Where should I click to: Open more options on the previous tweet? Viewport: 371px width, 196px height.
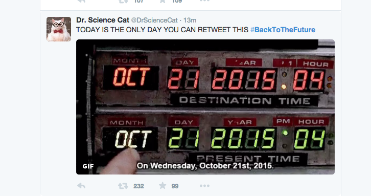pyautogui.click(x=204, y=1)
